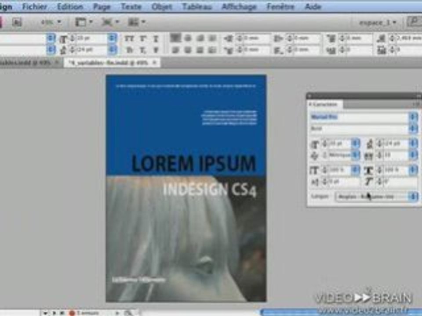
Task: Toggle Strikethrough in control bar
Action: tap(156, 50)
